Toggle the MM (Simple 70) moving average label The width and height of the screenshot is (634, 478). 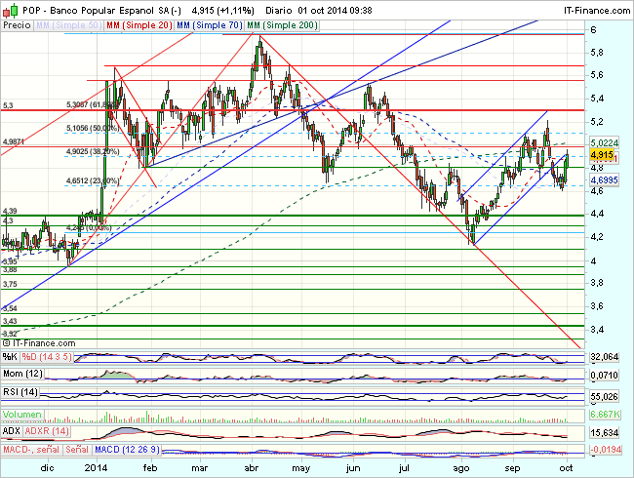coord(210,25)
